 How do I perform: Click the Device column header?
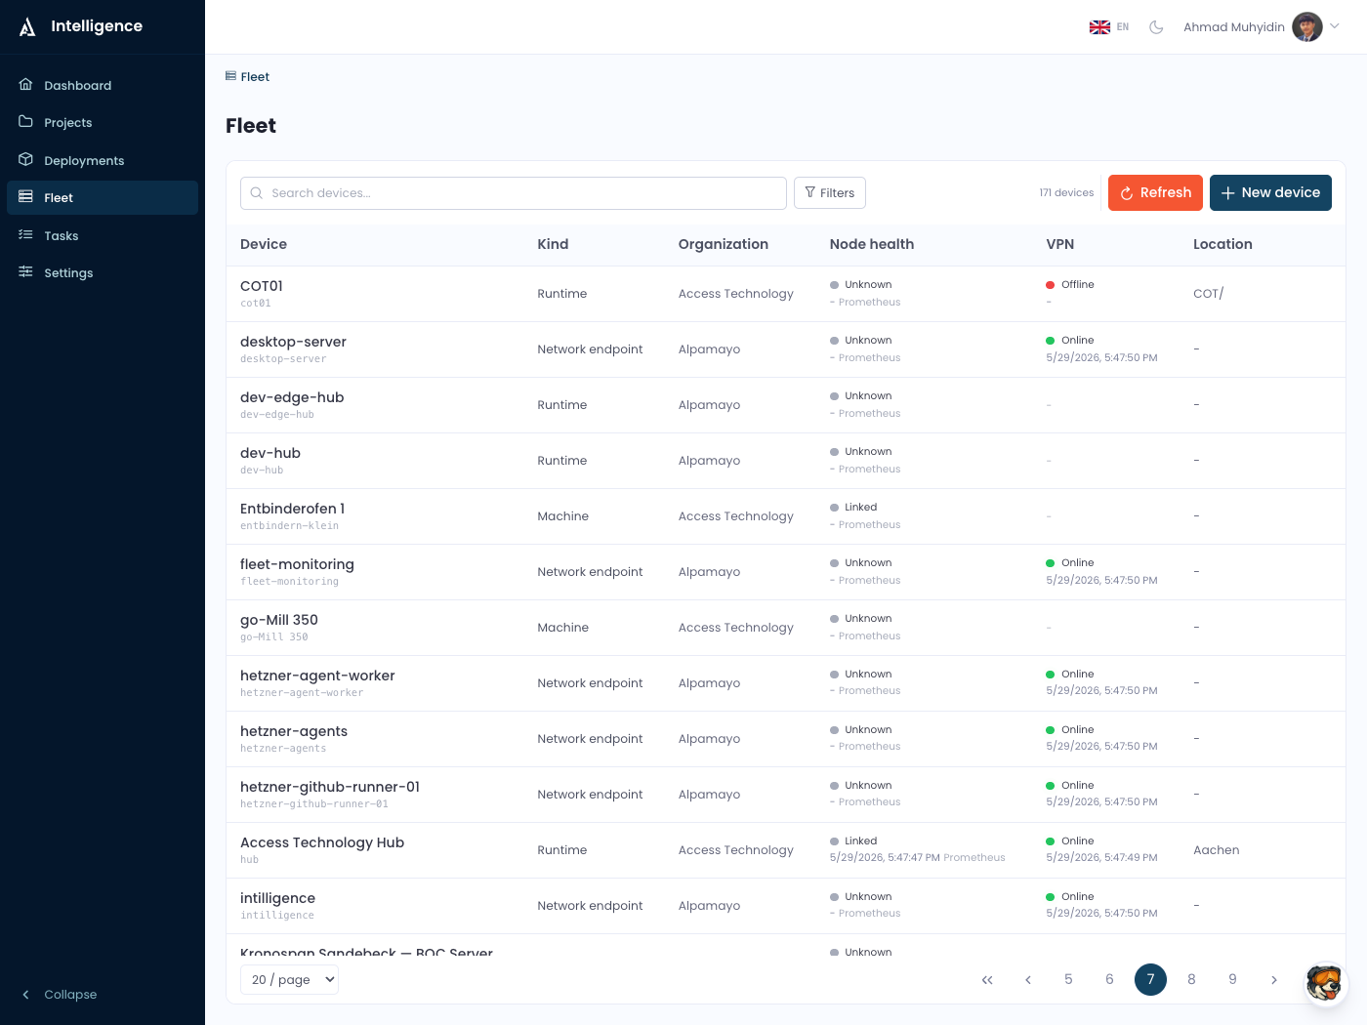(264, 244)
